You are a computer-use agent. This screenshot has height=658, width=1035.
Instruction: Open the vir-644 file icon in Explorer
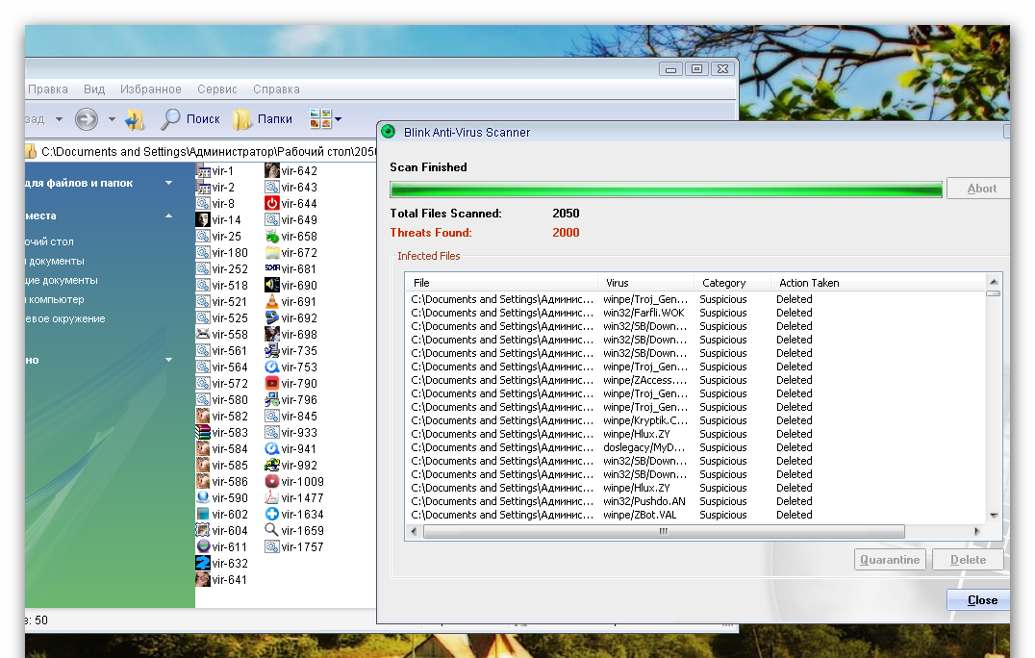pyautogui.click(x=271, y=203)
